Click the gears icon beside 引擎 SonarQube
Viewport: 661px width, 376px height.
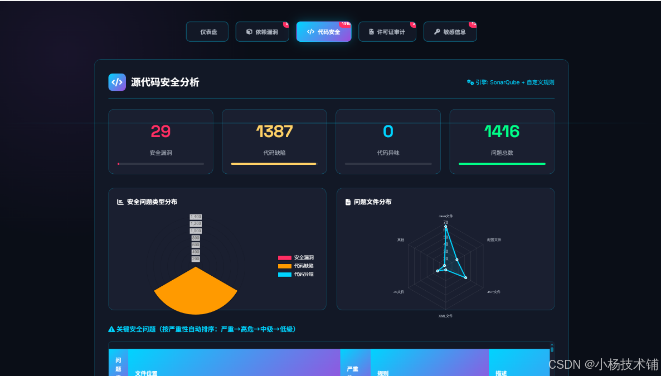pos(470,82)
